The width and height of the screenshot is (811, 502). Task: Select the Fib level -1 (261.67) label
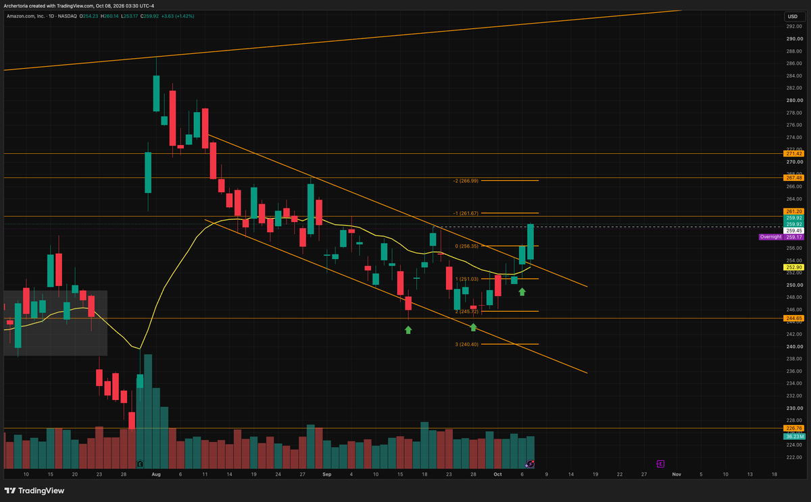[x=466, y=213]
